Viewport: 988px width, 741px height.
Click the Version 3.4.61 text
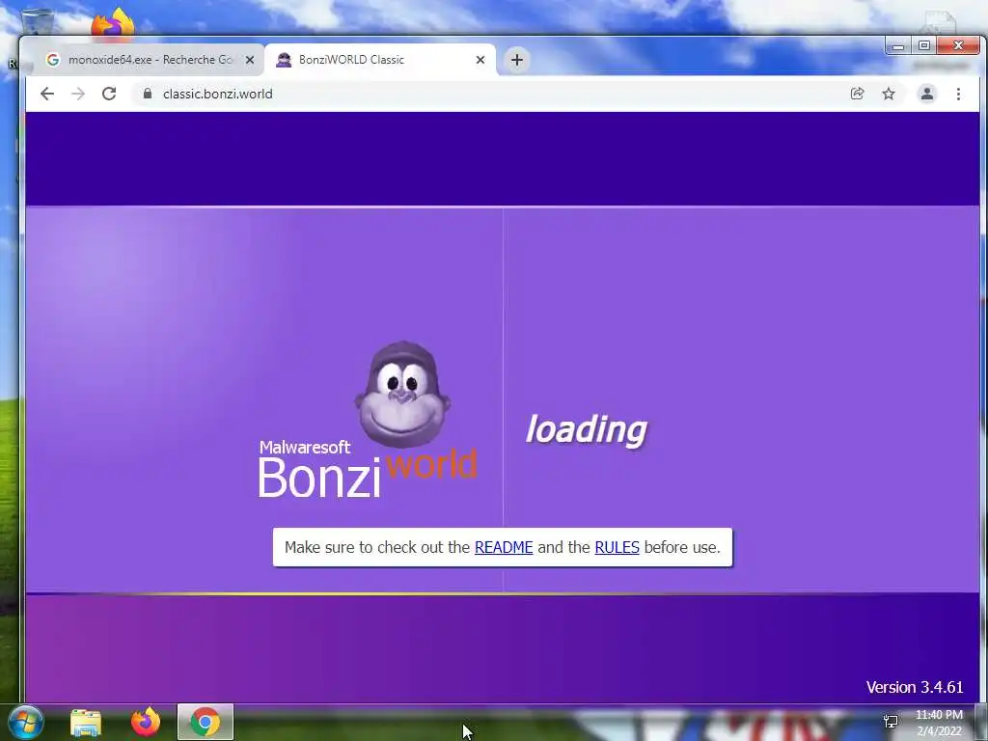915,687
